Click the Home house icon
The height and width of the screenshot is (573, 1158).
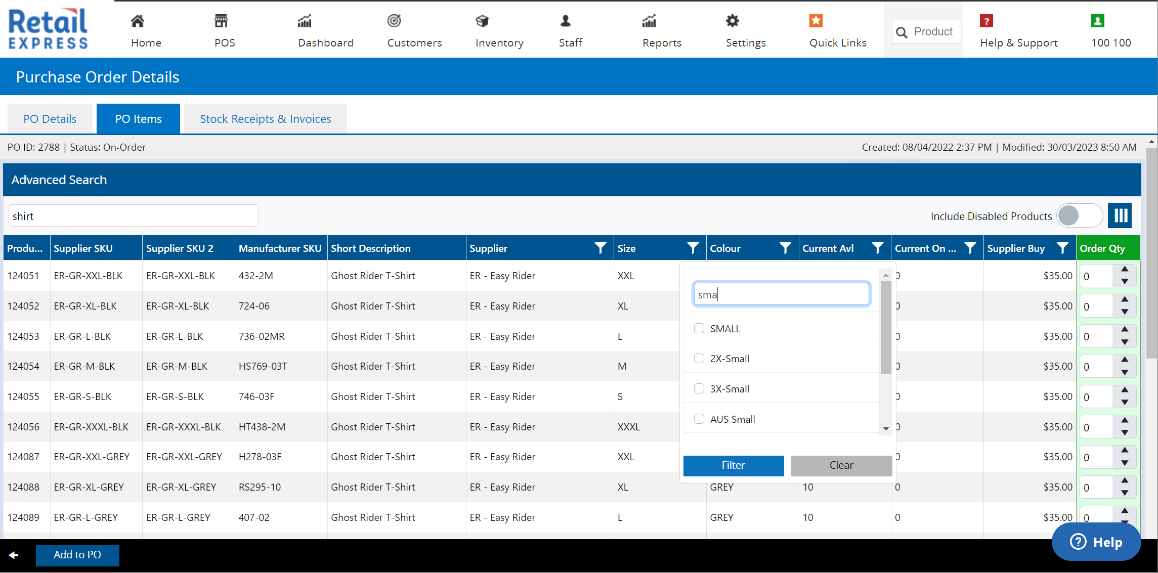point(138,21)
